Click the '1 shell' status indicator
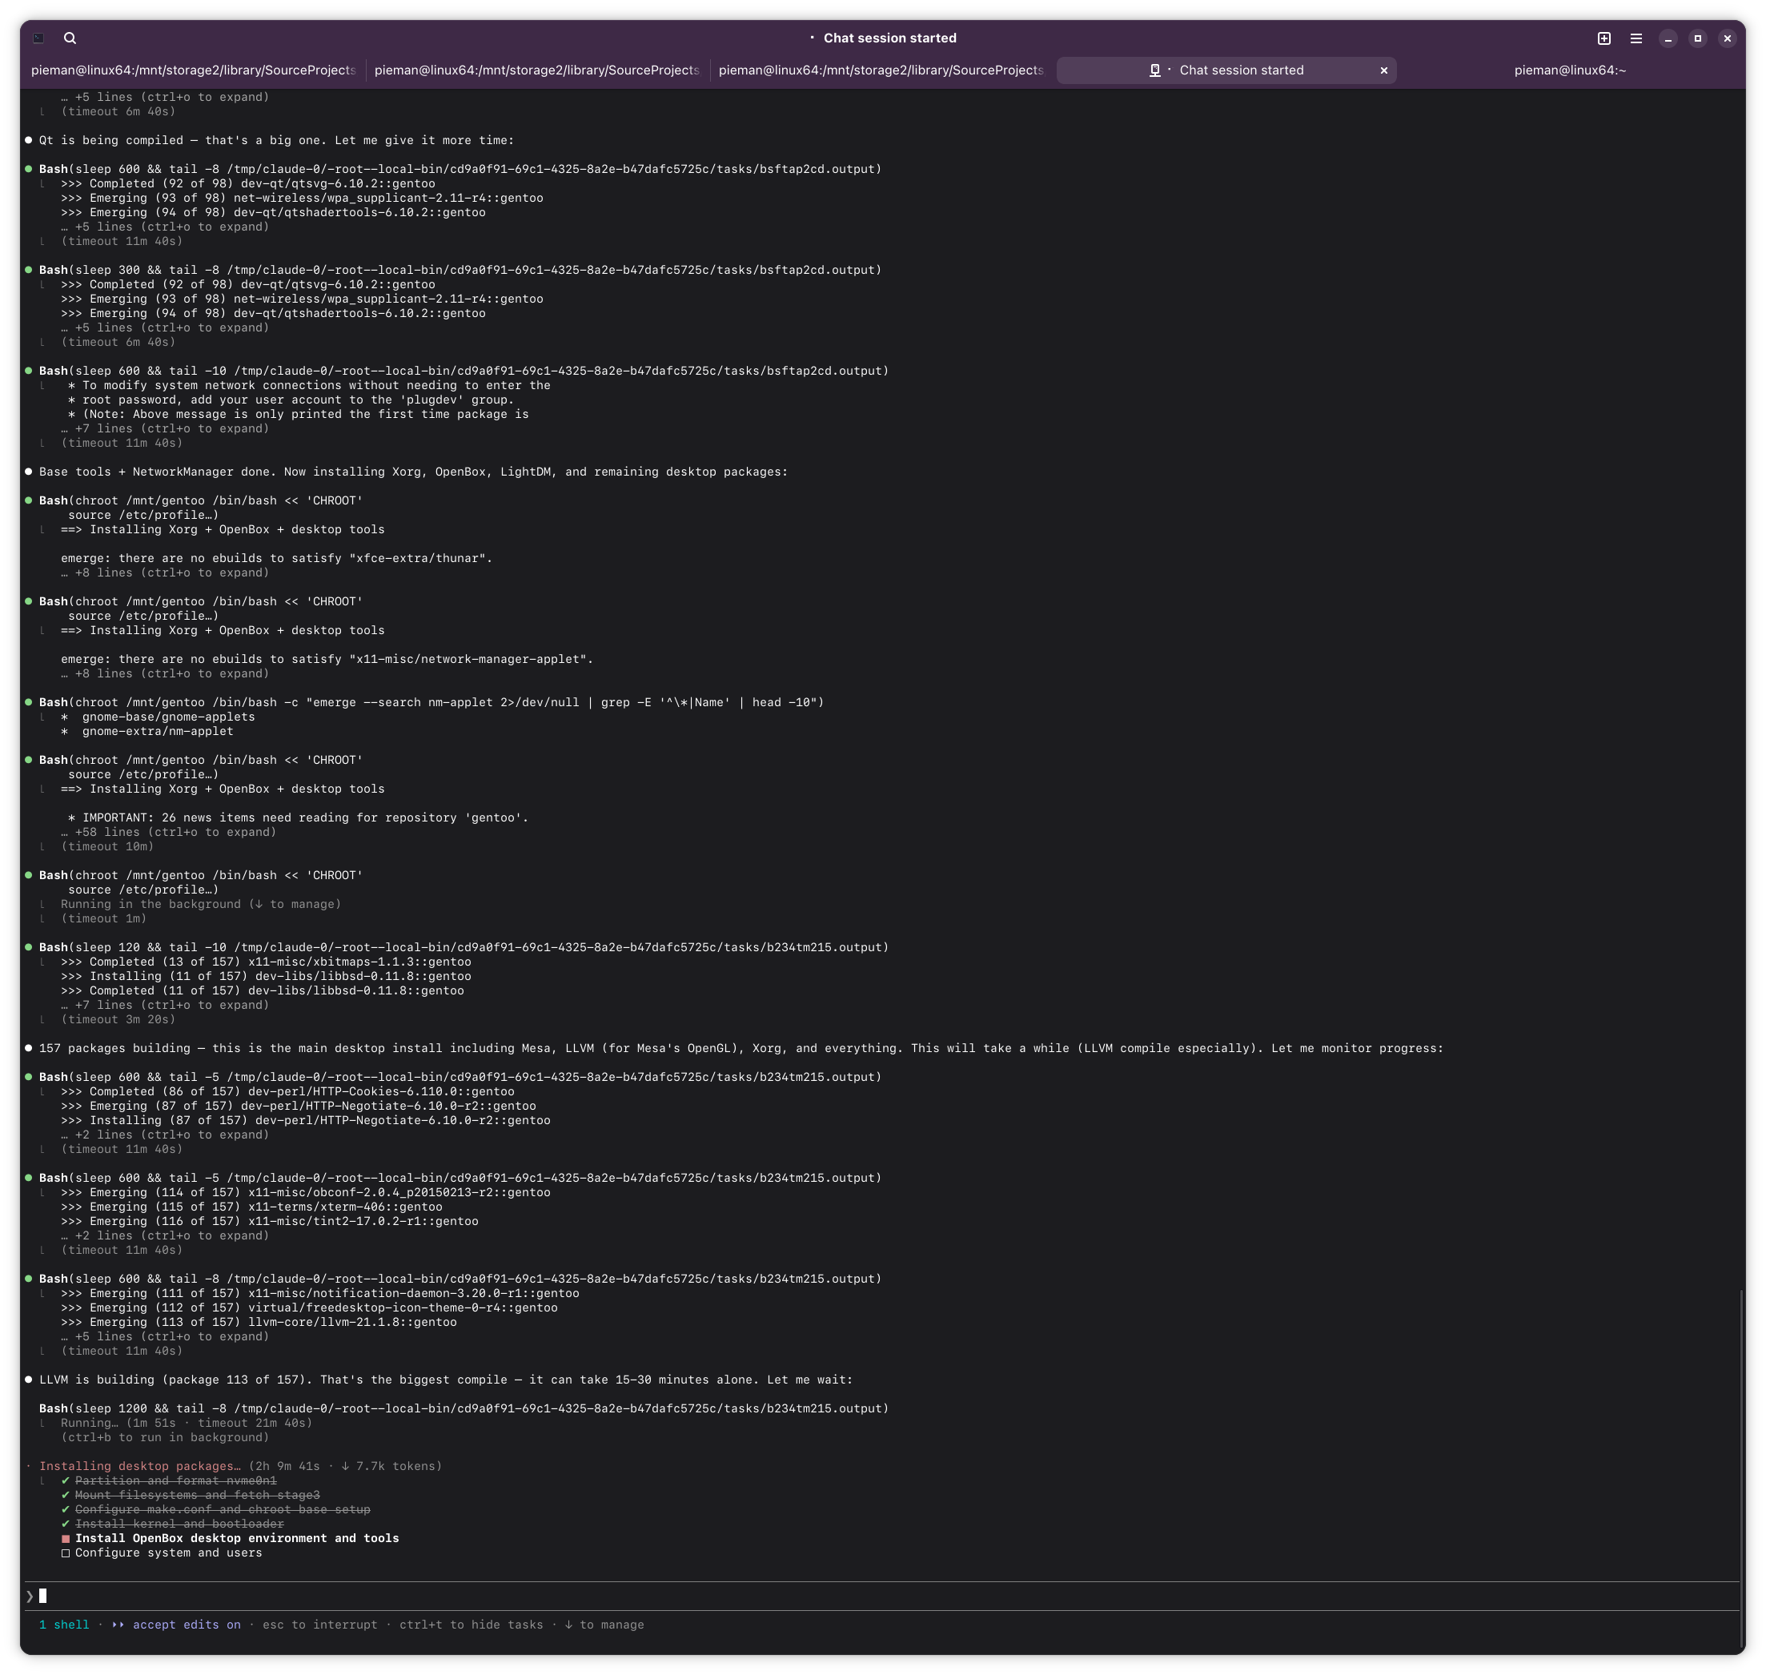Image resolution: width=1766 pixels, height=1675 pixels. click(x=64, y=1625)
